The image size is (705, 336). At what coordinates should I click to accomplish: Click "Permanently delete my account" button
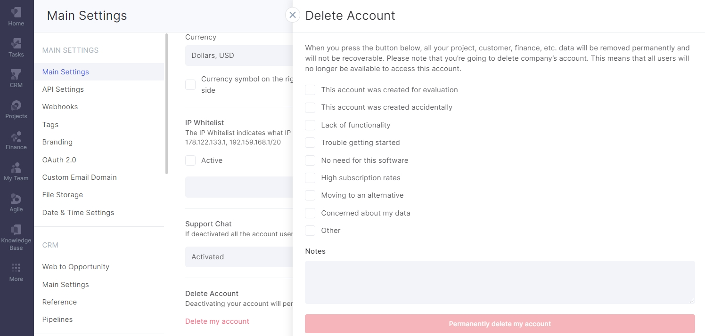tap(500, 324)
